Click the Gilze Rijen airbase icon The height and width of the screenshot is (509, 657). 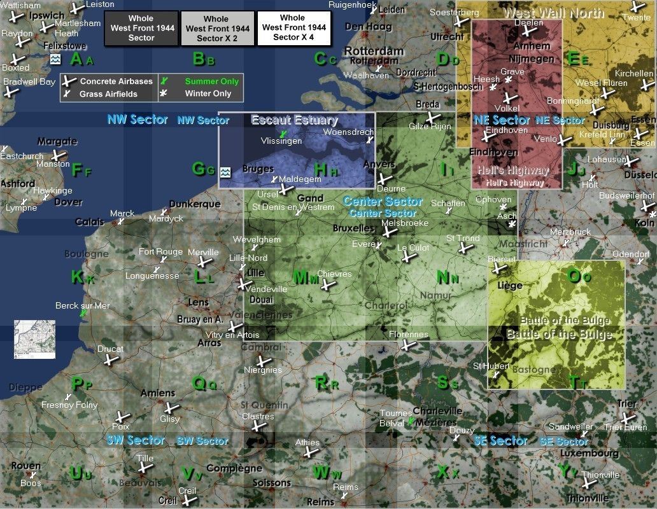tap(431, 118)
